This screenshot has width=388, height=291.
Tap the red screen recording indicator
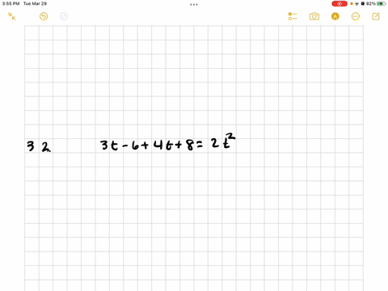click(339, 4)
